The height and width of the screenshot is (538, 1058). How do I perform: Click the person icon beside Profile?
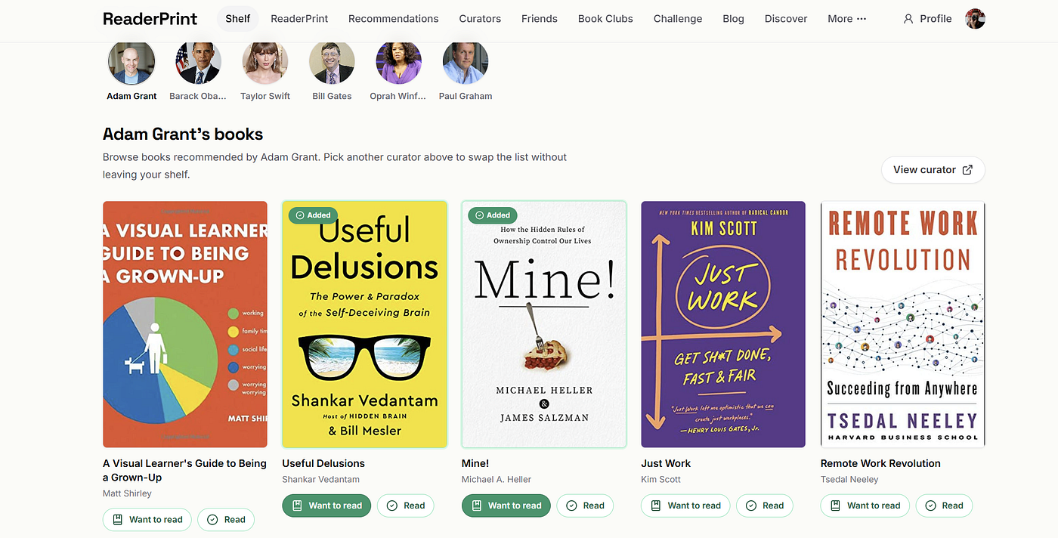coord(908,19)
